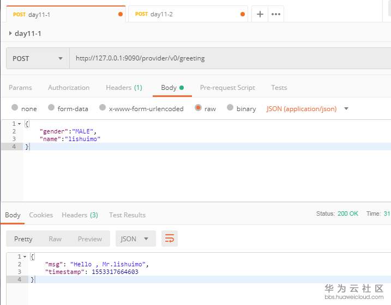Collapse request body JSON at line 1

(x=19, y=124)
